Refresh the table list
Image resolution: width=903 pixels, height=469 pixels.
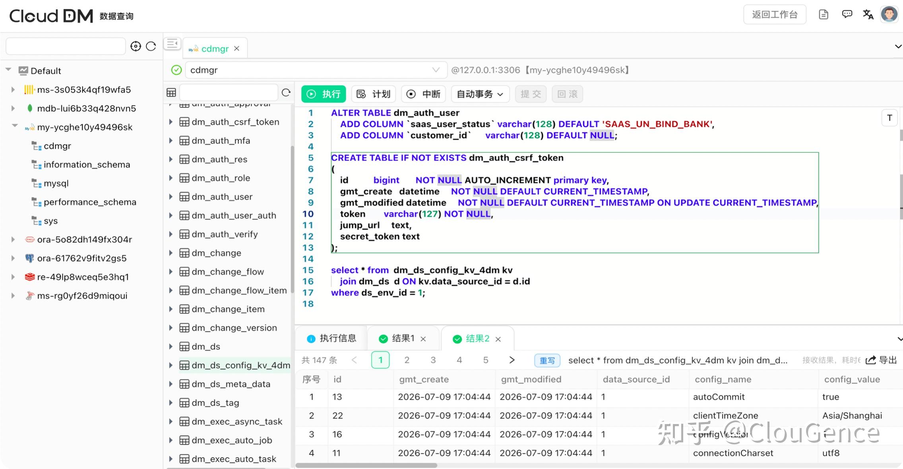(x=286, y=93)
